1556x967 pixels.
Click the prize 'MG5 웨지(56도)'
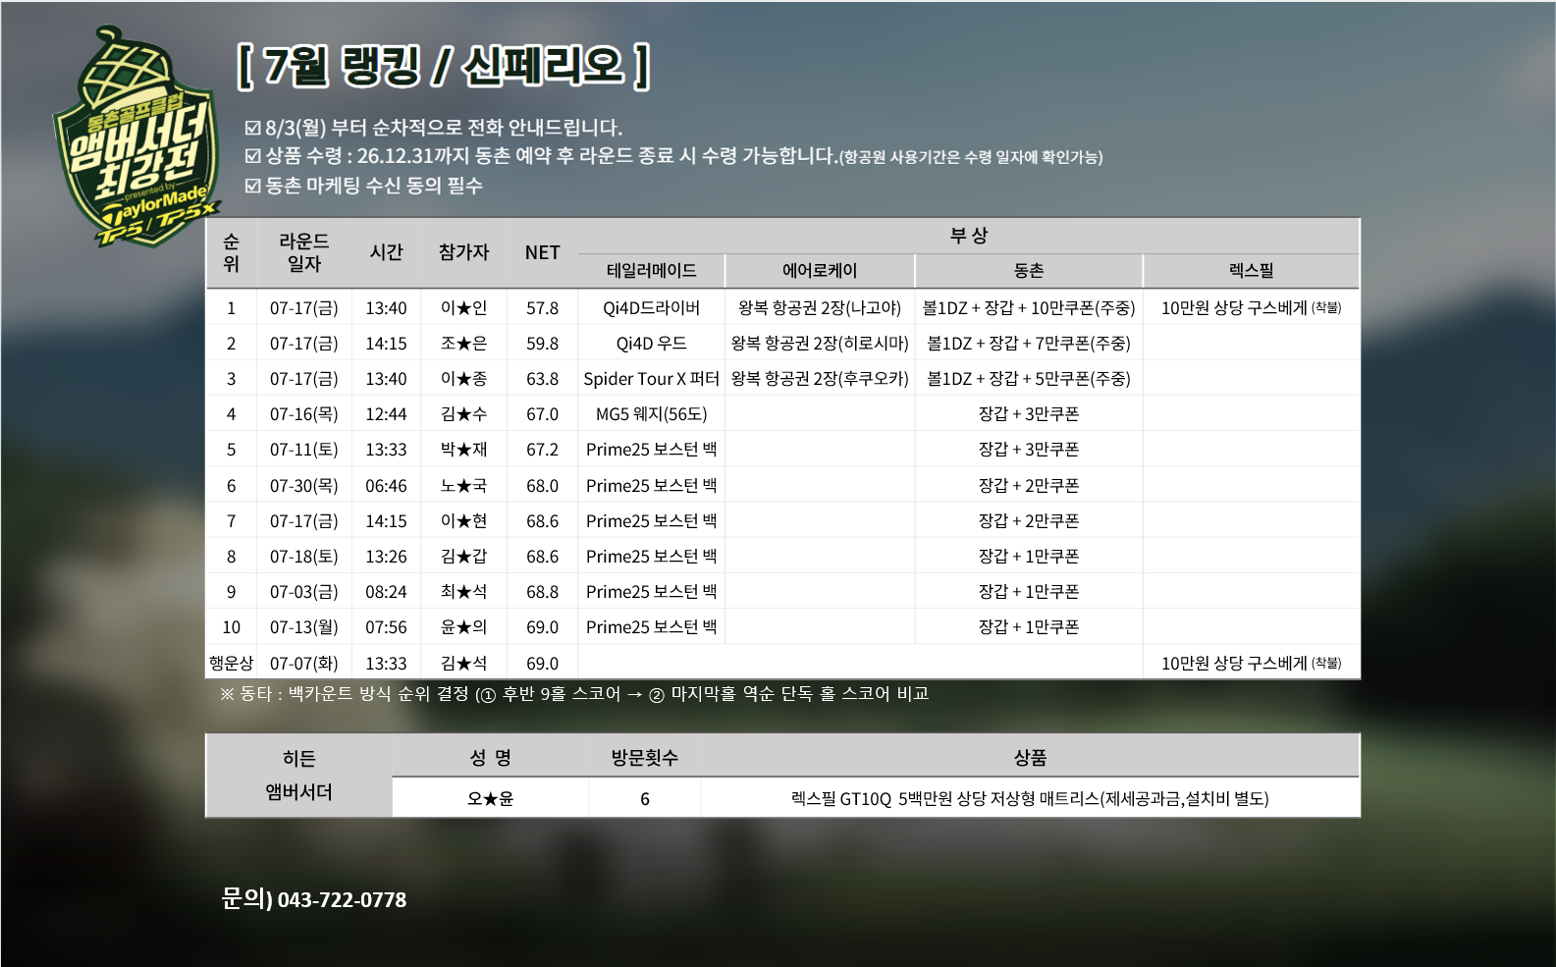652,414
